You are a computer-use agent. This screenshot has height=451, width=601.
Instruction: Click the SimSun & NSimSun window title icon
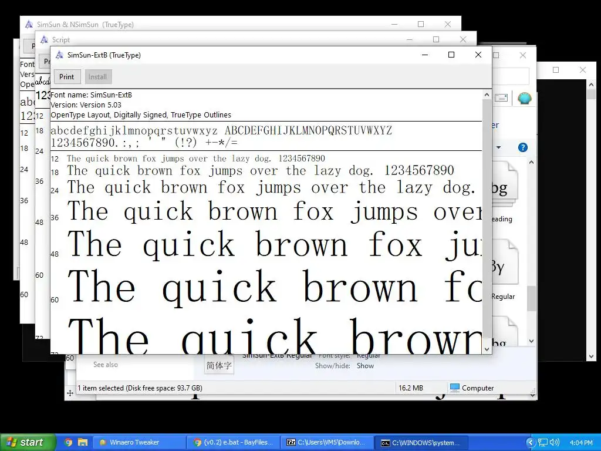pos(29,24)
